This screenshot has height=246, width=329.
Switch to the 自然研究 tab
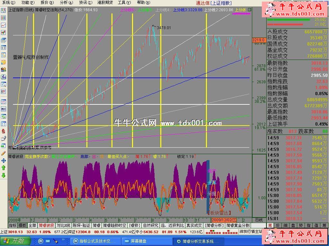(151, 225)
